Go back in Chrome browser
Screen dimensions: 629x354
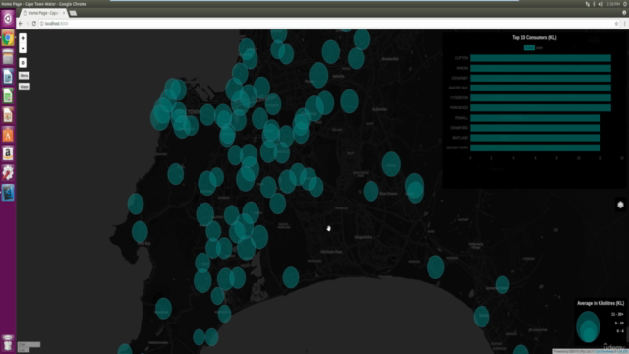[21, 24]
